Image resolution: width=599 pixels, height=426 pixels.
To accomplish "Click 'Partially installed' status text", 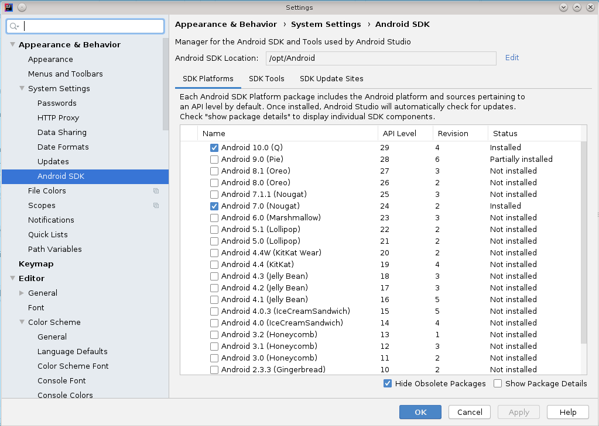I will coord(521,160).
